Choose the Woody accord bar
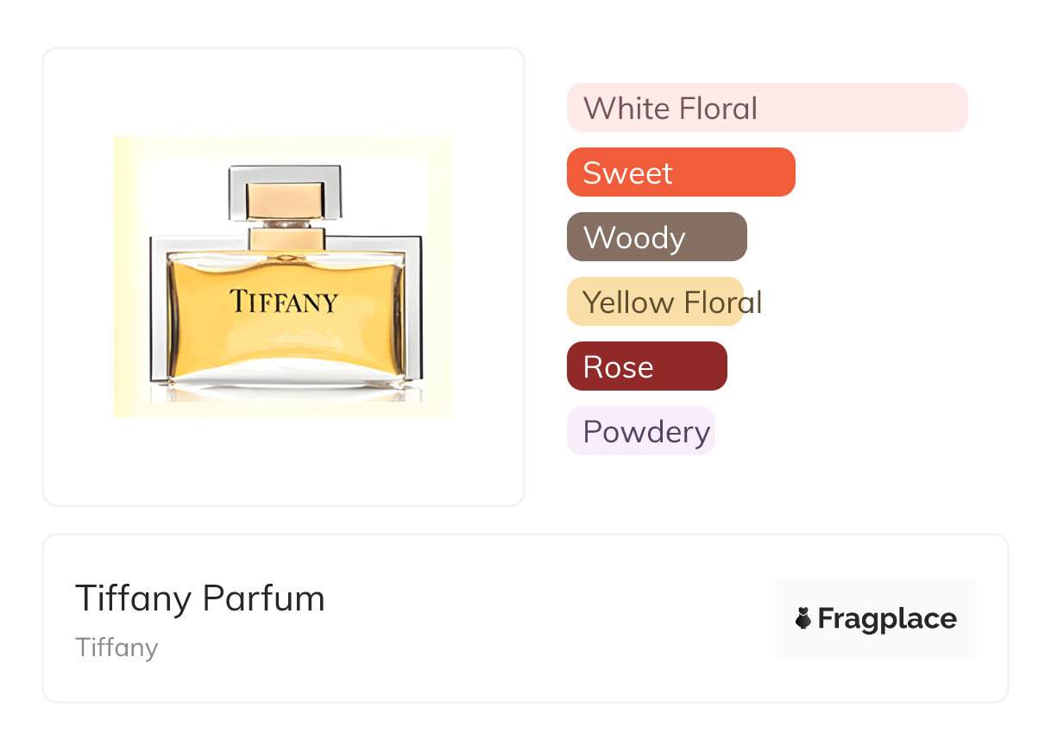 point(656,237)
